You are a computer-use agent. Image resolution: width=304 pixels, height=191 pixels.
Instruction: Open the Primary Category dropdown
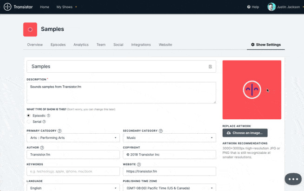[73, 138]
